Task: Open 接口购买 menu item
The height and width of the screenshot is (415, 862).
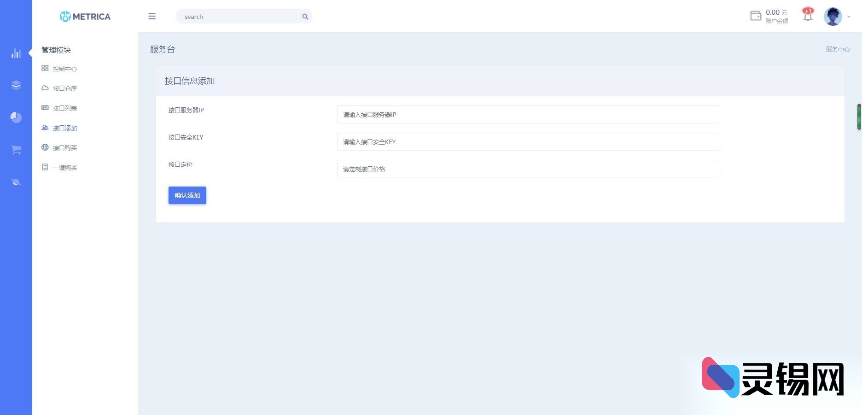Action: pyautogui.click(x=64, y=148)
